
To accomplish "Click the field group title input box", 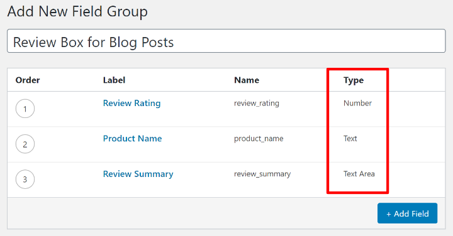I will [226, 41].
